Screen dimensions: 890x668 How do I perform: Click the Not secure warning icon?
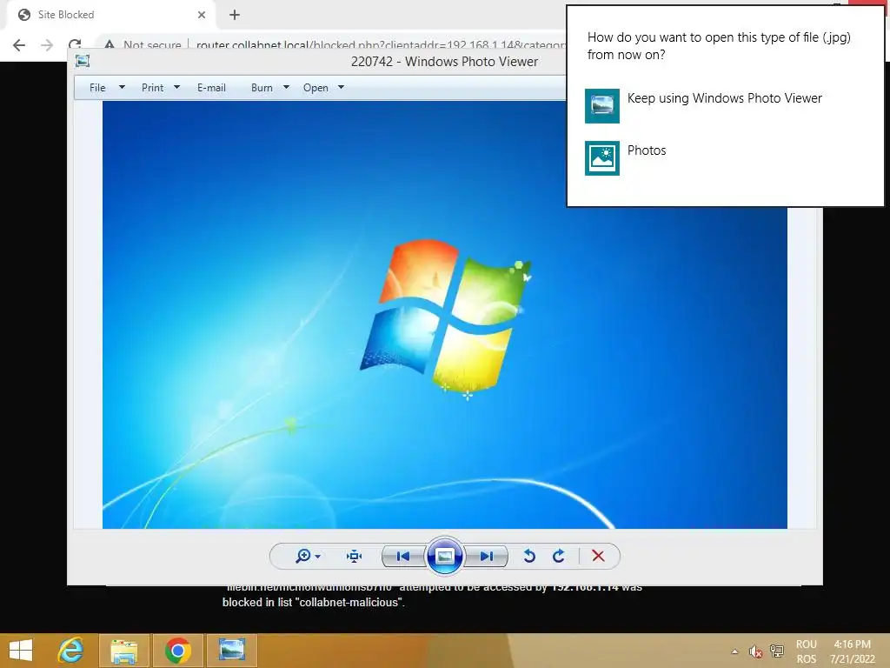tap(109, 45)
